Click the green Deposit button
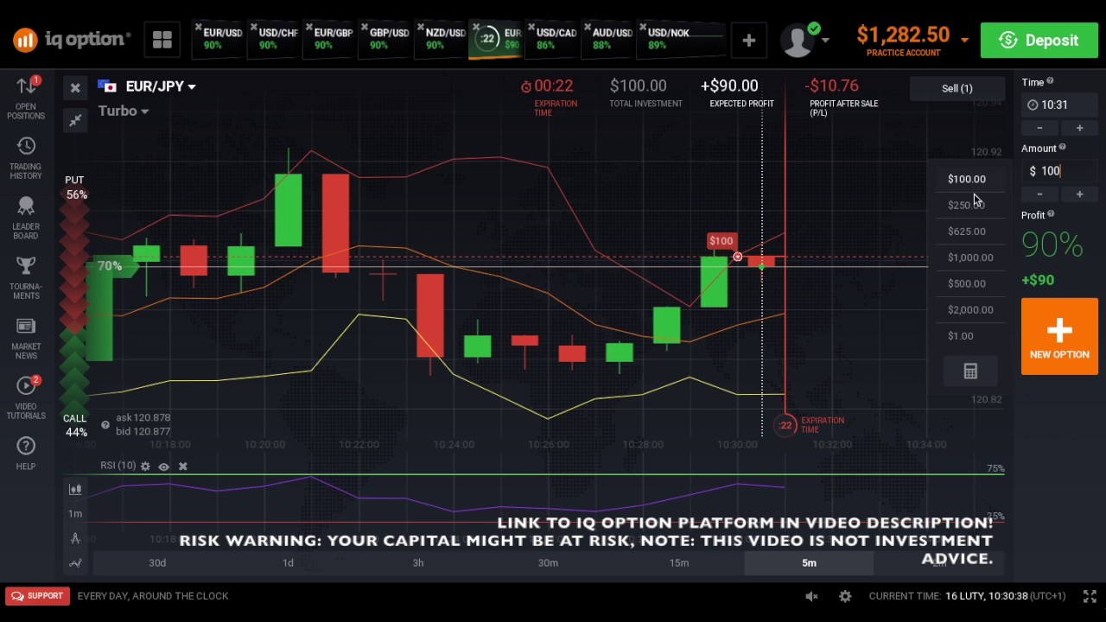1106x622 pixels. [1039, 41]
